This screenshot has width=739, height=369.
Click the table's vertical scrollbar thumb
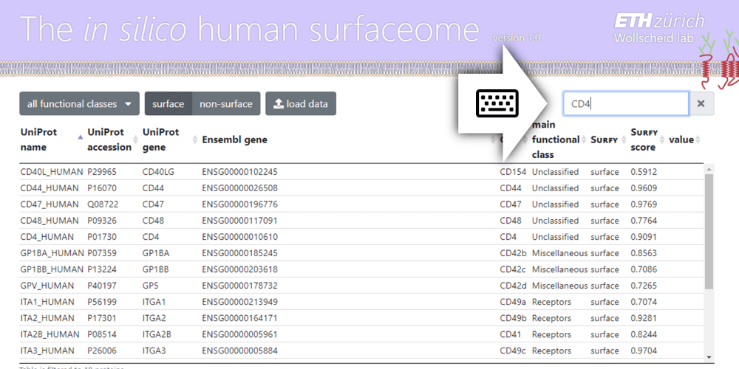[x=709, y=232]
